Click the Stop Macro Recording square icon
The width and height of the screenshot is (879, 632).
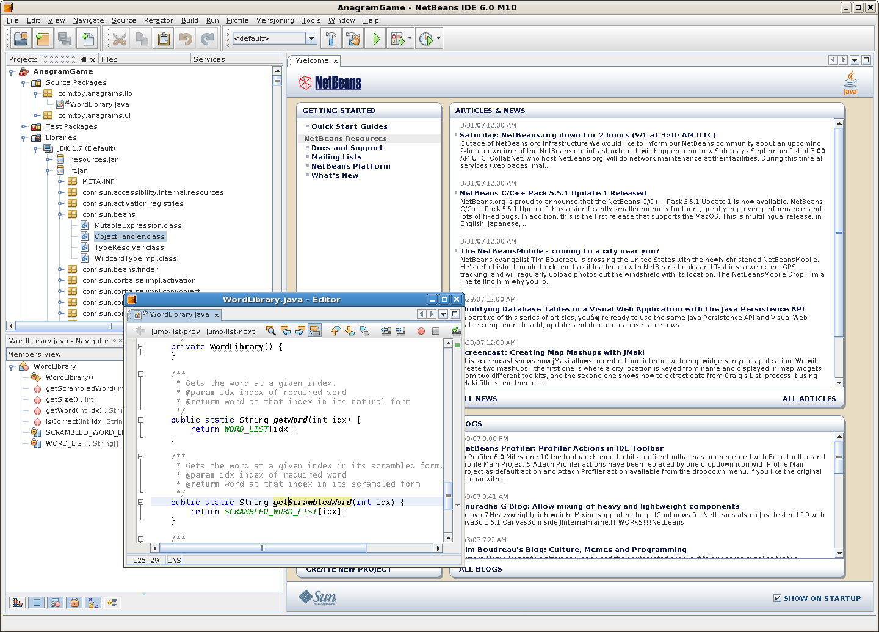436,331
